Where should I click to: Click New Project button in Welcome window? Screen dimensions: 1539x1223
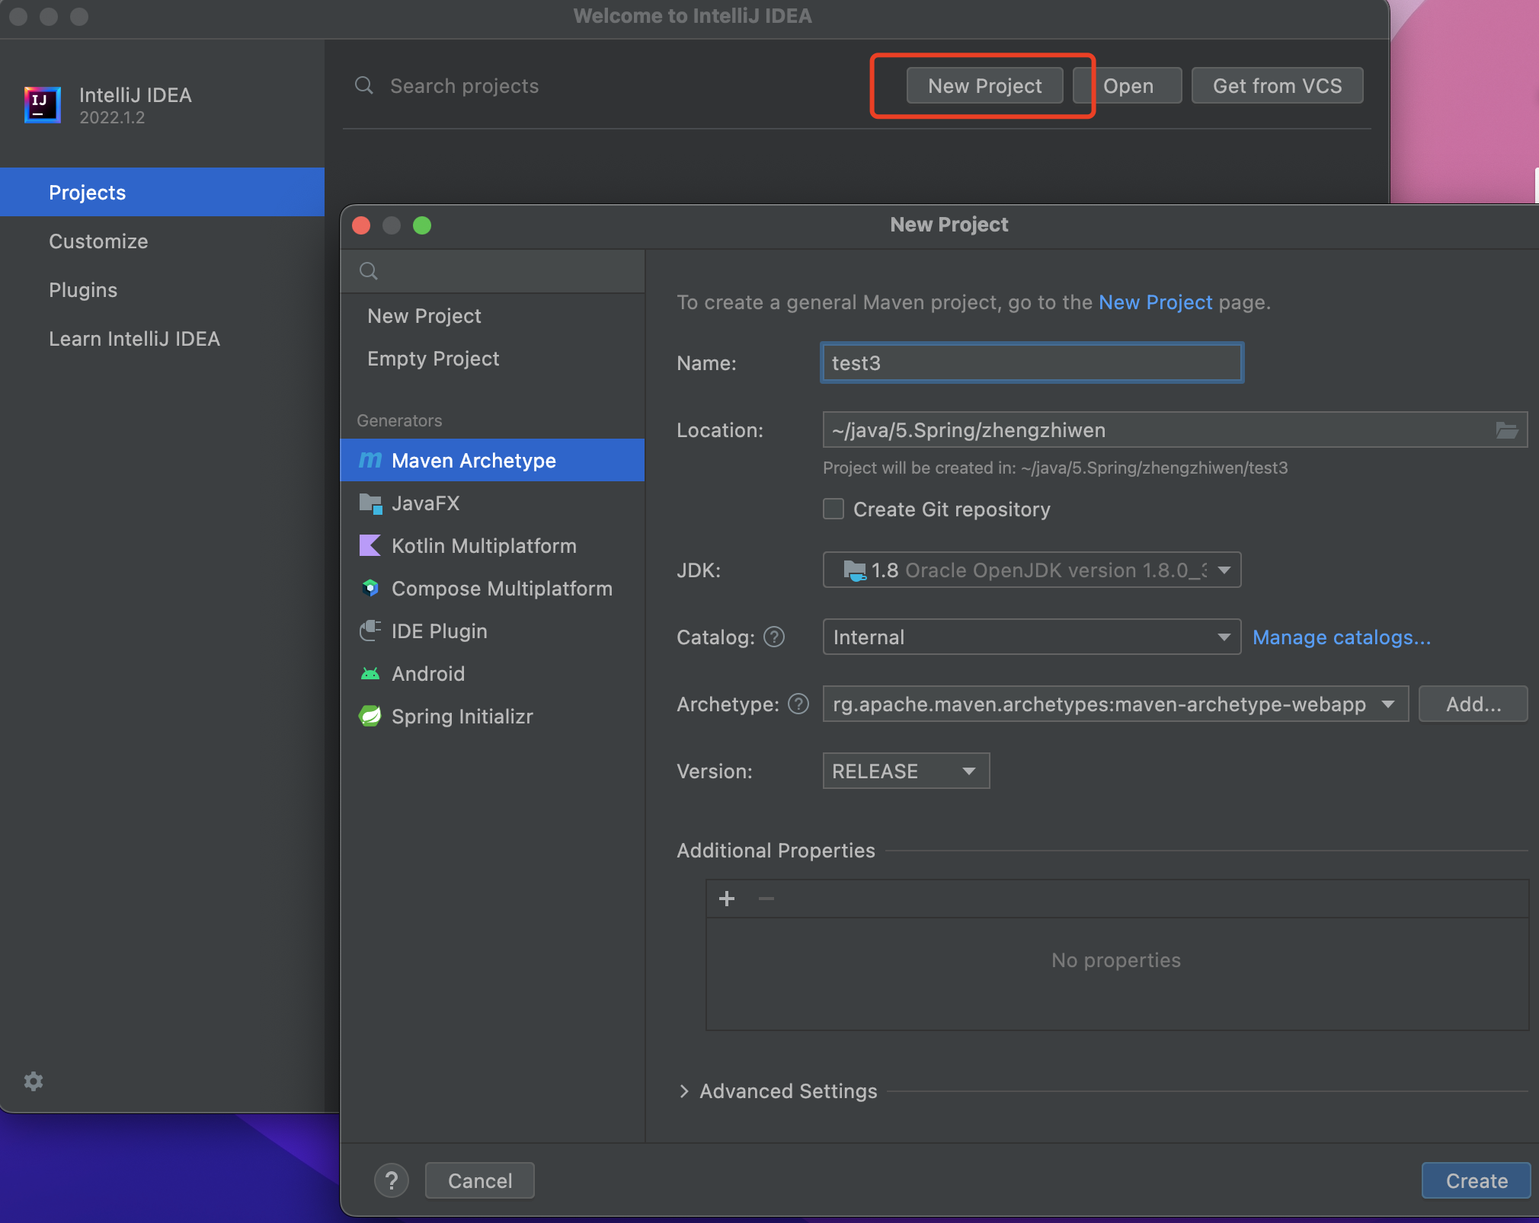click(984, 85)
